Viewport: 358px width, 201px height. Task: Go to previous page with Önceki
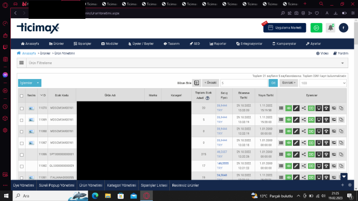[211, 83]
